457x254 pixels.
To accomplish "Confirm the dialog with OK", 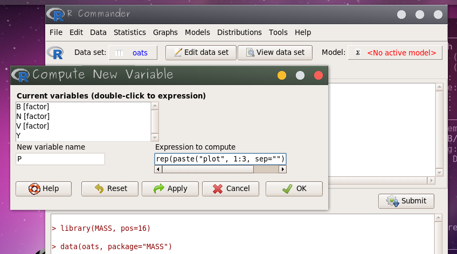I will tap(294, 188).
